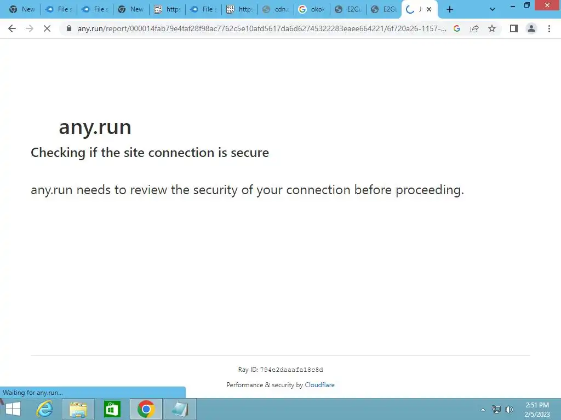Restore down the Chrome window
This screenshot has width=561, height=420.
[527, 5]
